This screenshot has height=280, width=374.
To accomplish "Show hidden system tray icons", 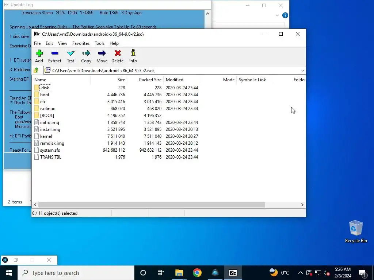I will click(301, 273).
